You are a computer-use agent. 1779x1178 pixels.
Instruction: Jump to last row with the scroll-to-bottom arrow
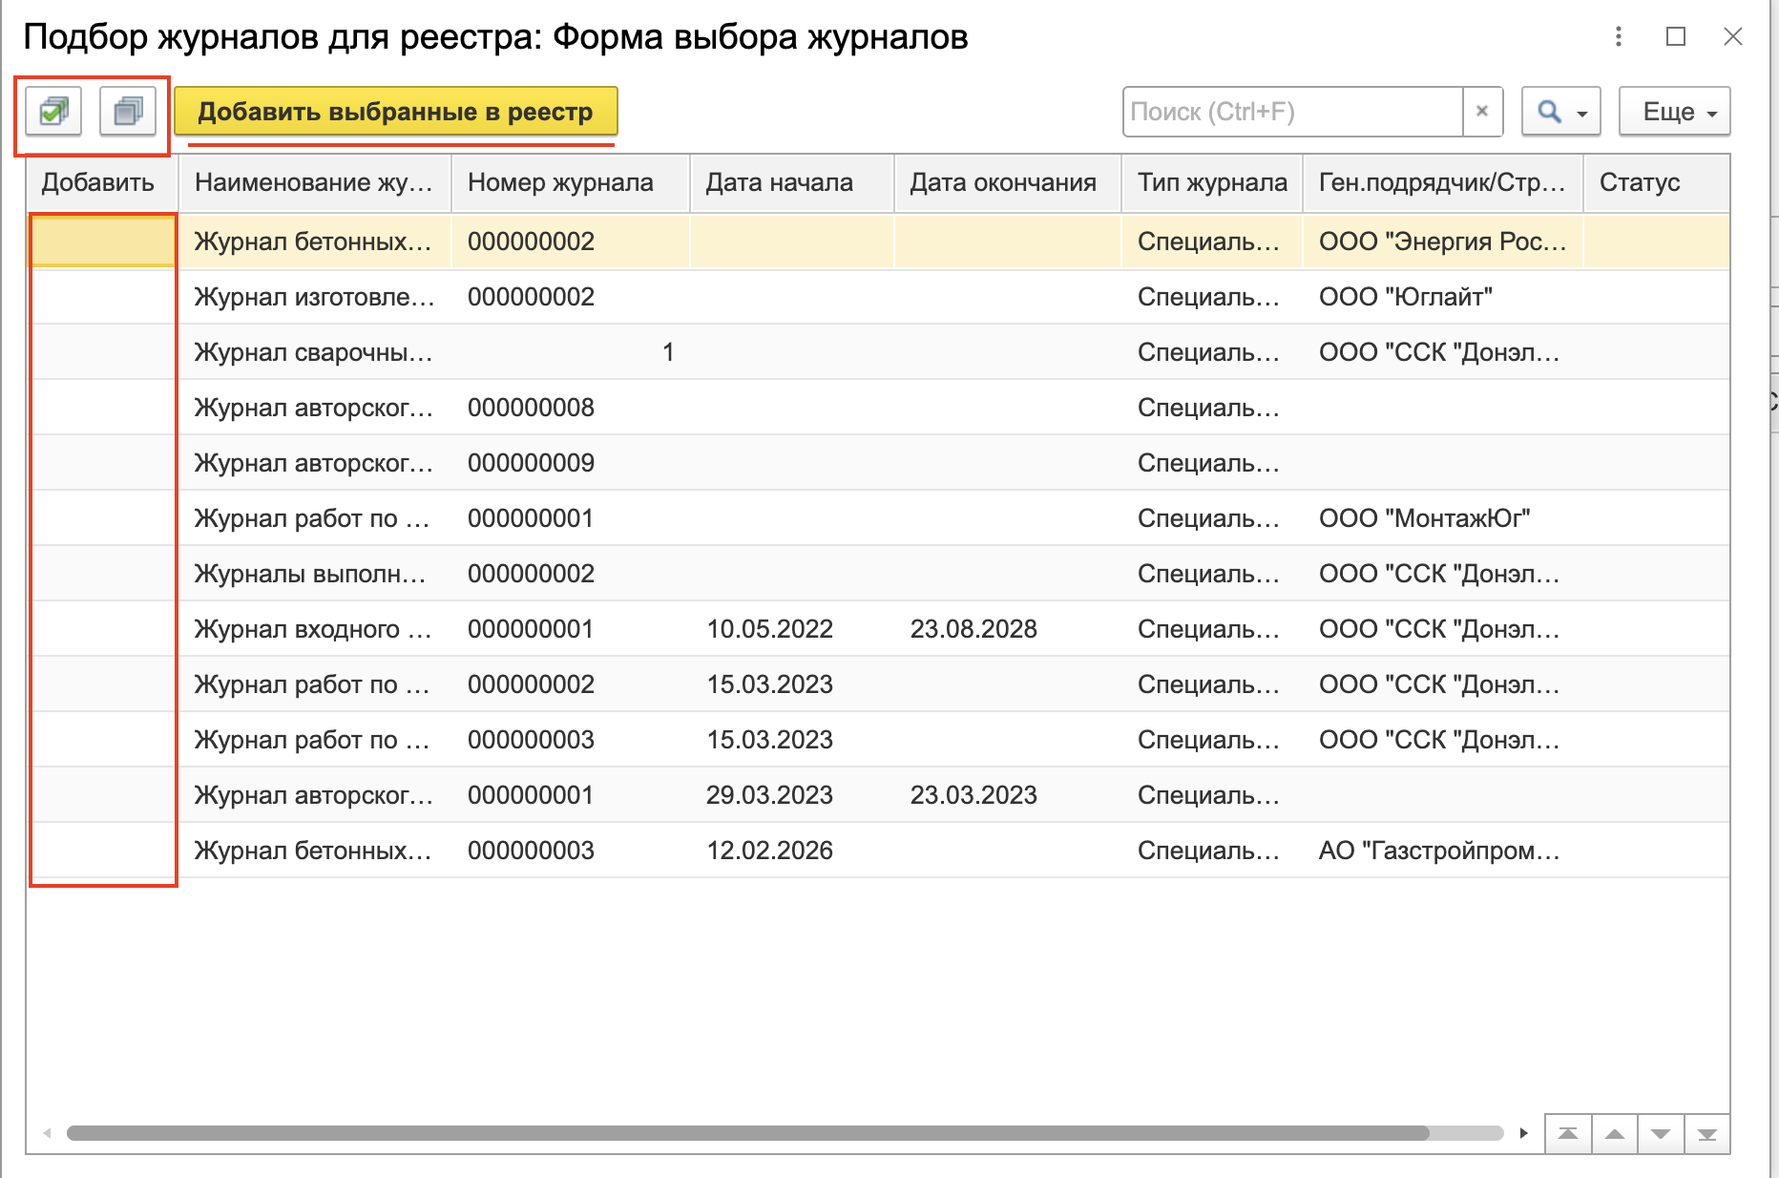(x=1707, y=1134)
